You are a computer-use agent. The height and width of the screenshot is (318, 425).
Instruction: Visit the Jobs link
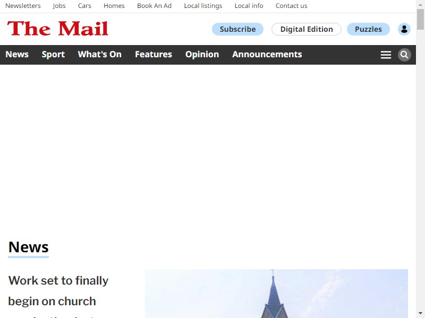point(59,6)
